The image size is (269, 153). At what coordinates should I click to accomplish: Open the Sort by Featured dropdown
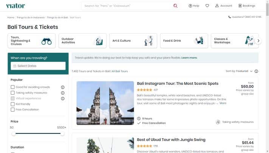[239, 71]
